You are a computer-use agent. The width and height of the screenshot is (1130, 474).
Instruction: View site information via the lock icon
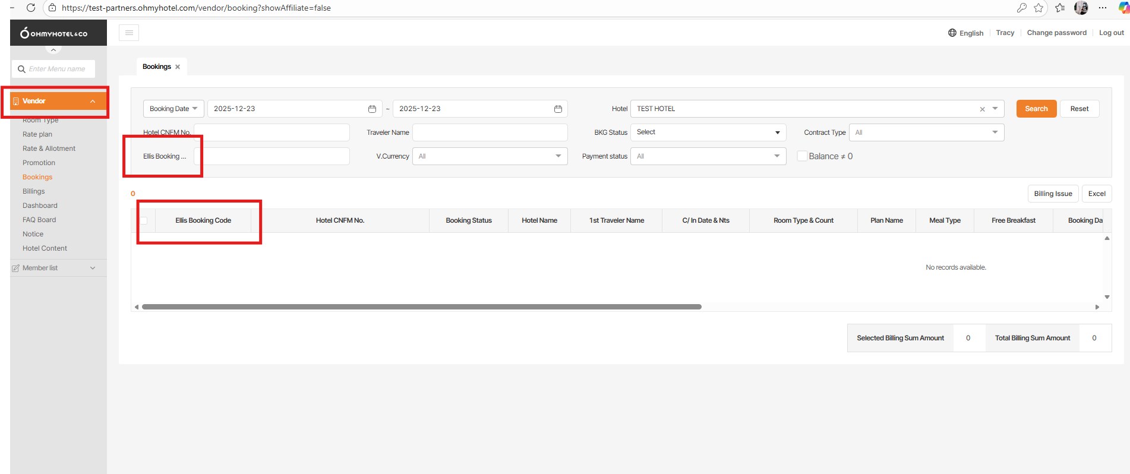click(52, 8)
